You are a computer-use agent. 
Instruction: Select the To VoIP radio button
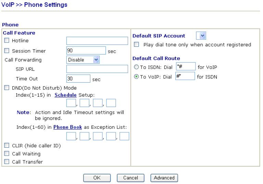(x=136, y=77)
